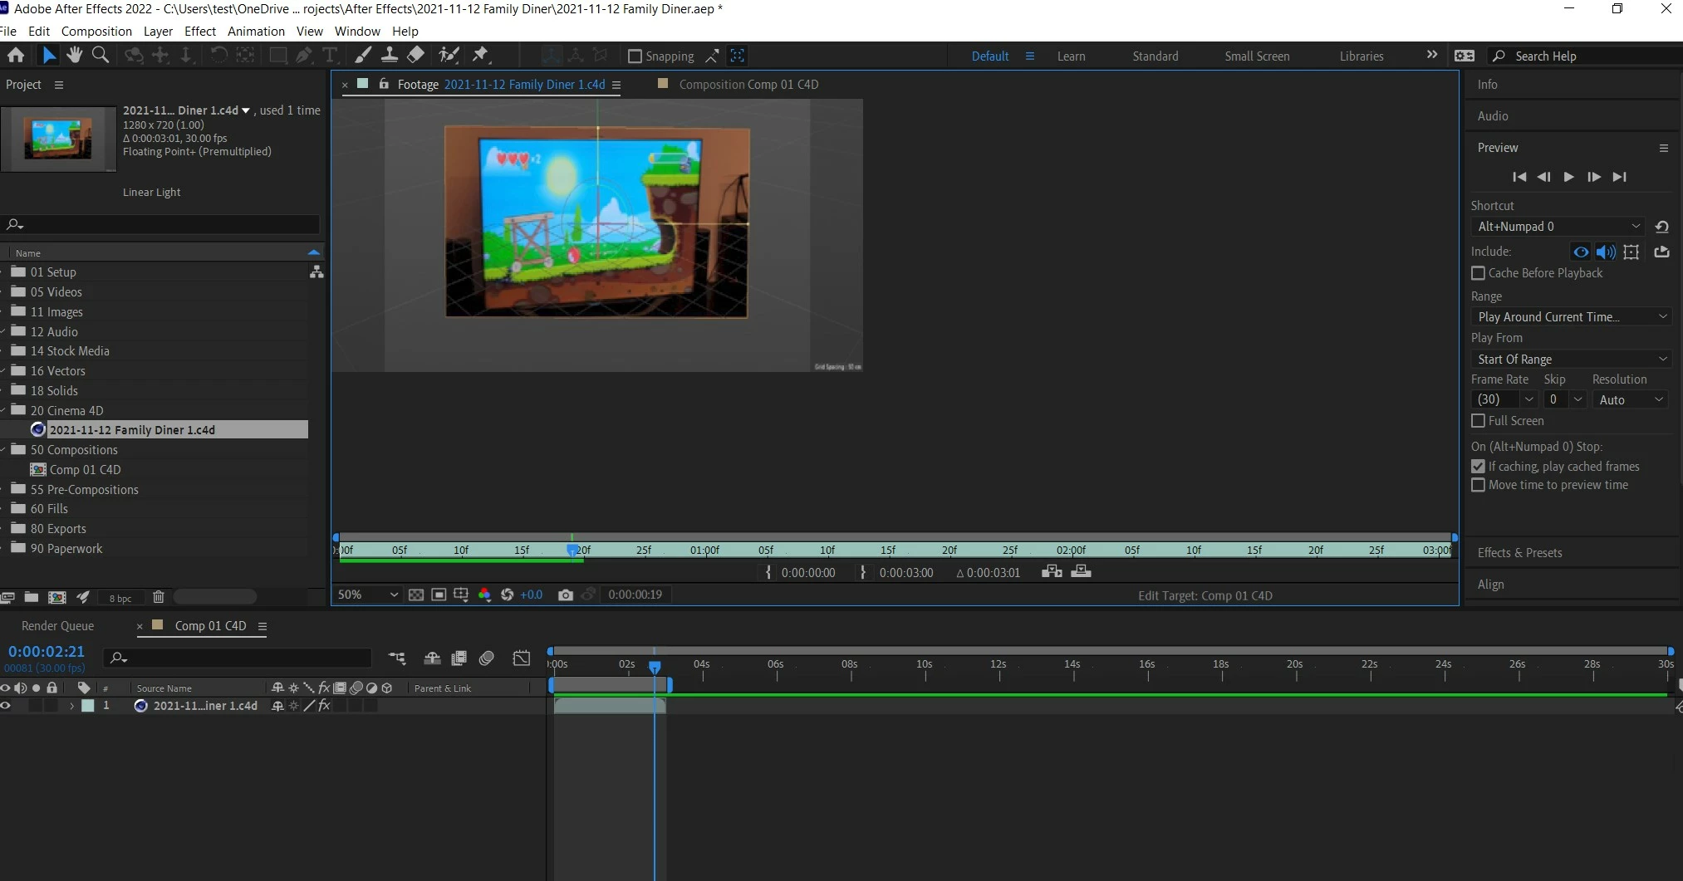Select the Rectangle shape tool

point(278,55)
